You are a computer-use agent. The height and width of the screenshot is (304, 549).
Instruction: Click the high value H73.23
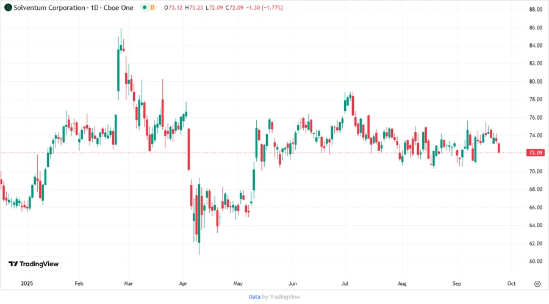(x=194, y=8)
